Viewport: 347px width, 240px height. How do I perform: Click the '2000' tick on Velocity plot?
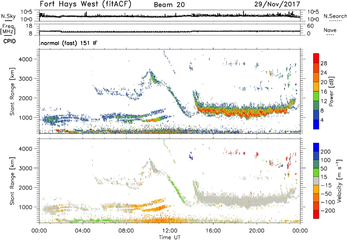coord(25,188)
